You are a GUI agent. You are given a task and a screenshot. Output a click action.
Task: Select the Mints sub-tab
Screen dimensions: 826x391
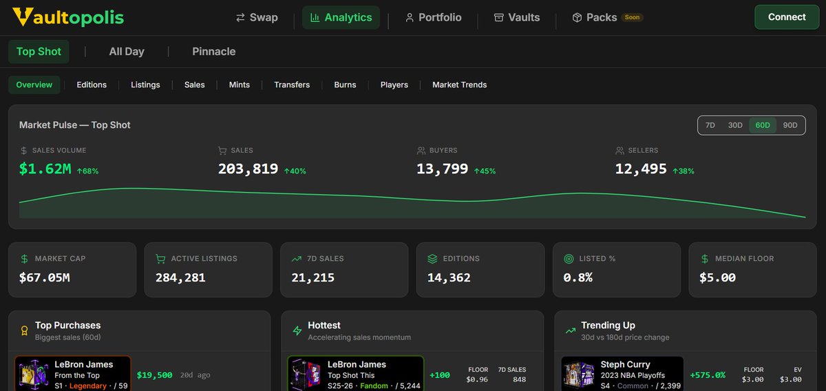point(240,85)
